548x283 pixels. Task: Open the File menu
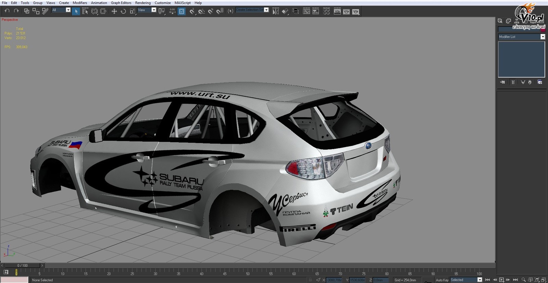4,3
